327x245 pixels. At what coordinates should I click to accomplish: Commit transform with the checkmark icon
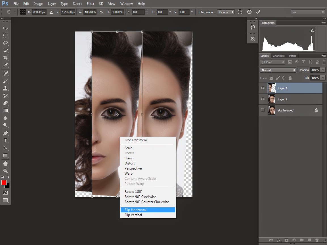(258, 12)
